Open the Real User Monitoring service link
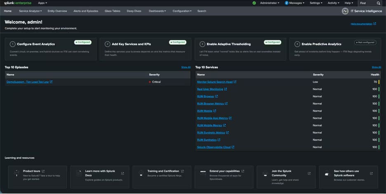The height and width of the screenshot is (194, 386). pyautogui.click(x=210, y=89)
